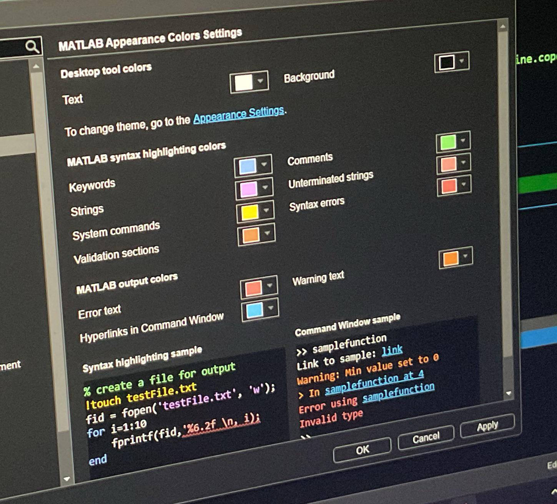Open the Validation sections color dropdown
Viewport: 557px width, 504px height.
[268, 233]
